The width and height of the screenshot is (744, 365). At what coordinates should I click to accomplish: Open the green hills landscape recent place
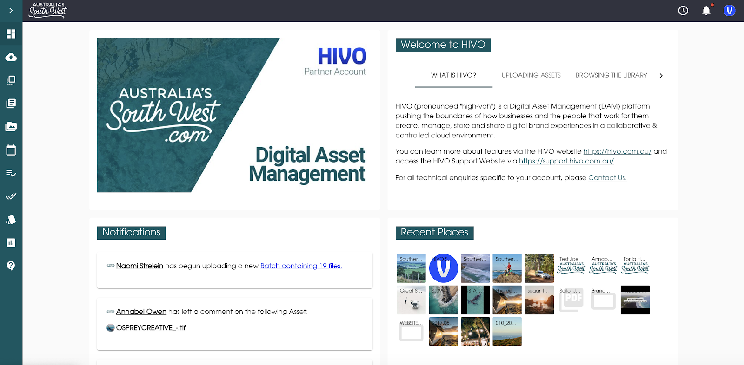click(x=411, y=268)
